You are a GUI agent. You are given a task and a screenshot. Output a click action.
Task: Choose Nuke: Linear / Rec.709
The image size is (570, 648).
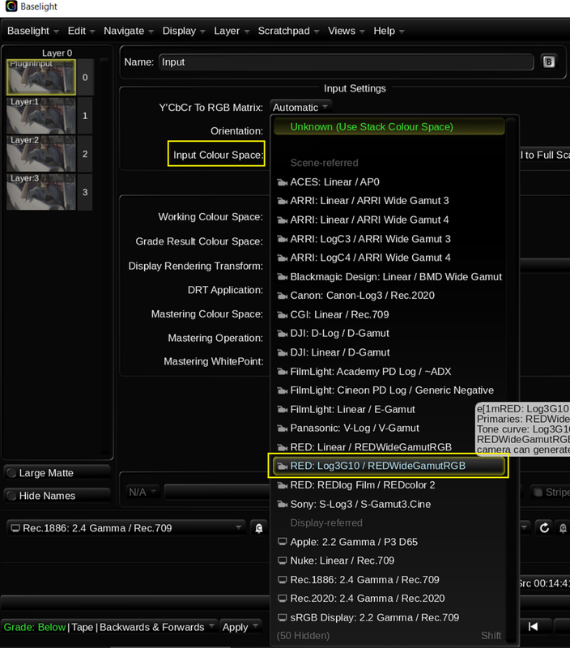pos(389,561)
